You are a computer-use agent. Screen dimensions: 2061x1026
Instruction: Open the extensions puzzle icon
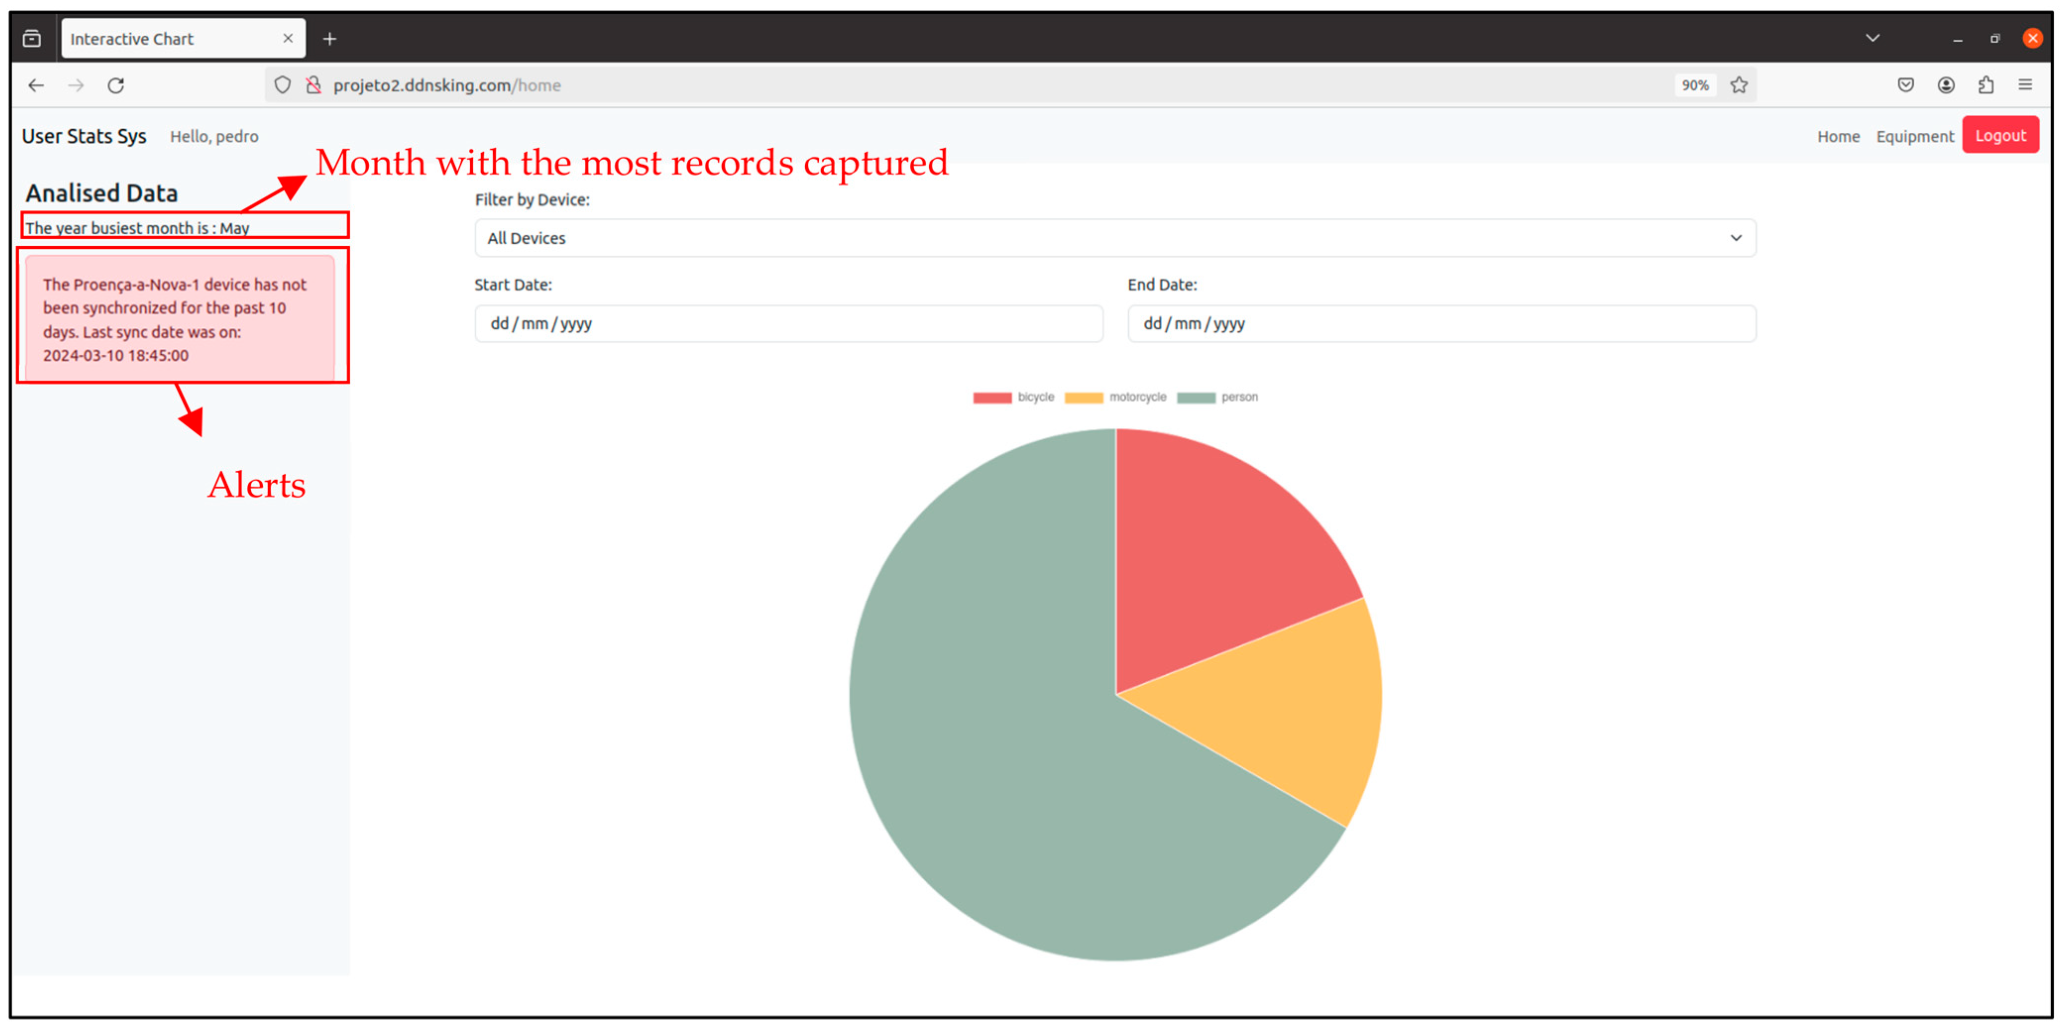1985,85
